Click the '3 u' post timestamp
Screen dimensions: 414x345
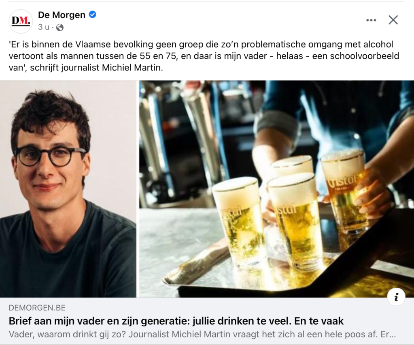click(44, 27)
